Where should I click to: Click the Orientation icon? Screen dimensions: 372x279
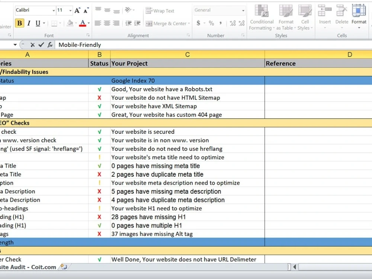pos(128,10)
